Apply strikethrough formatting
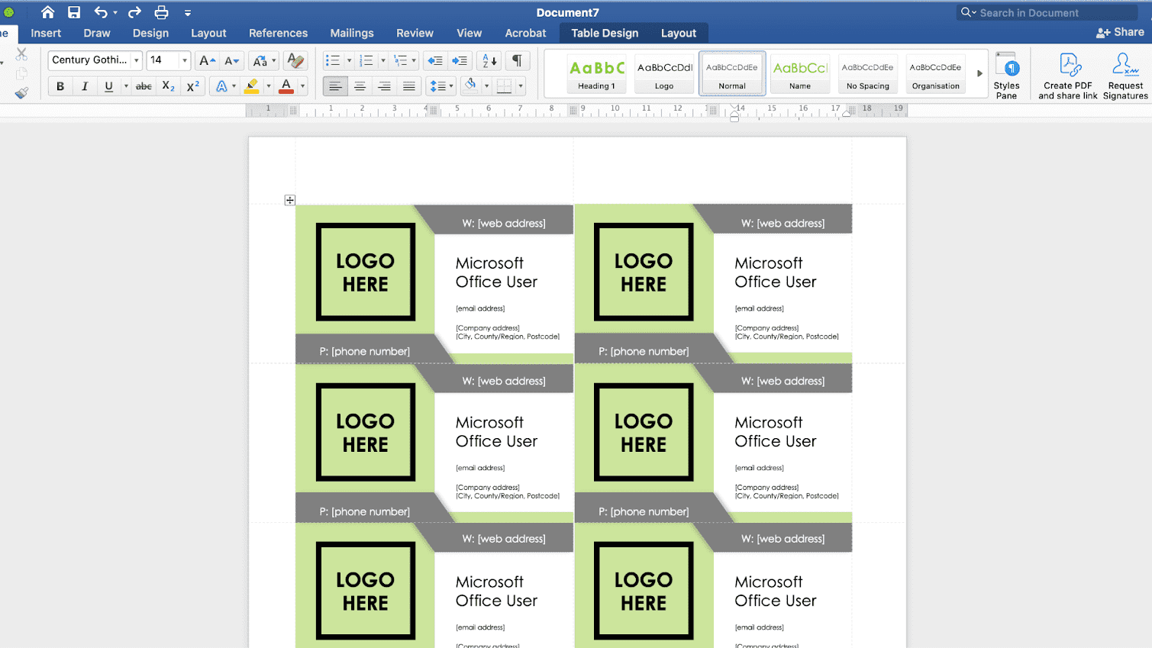This screenshot has height=648, width=1152. (x=143, y=85)
